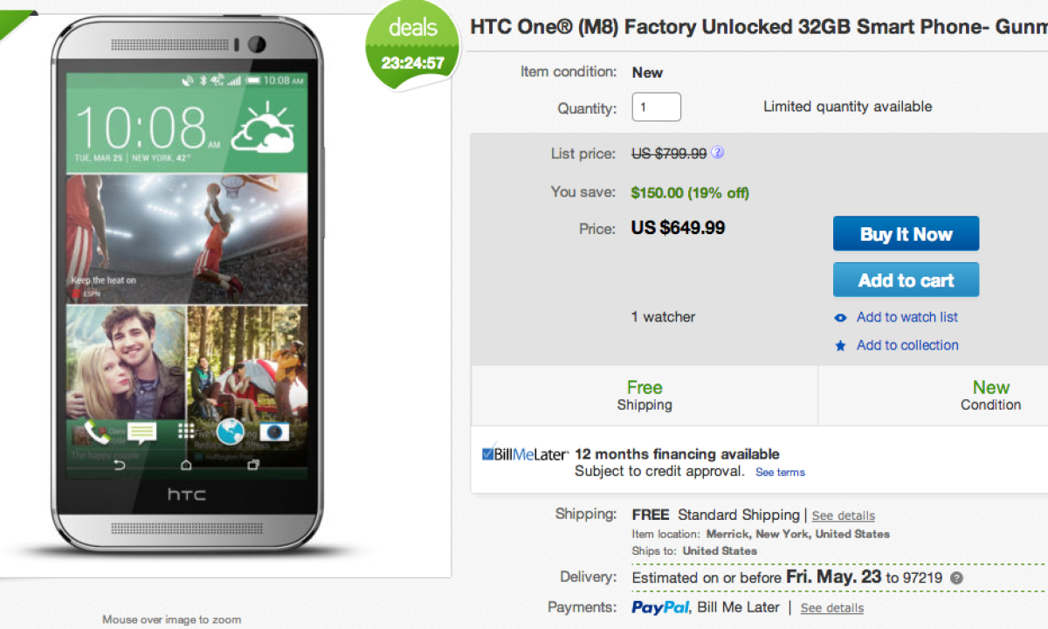Image resolution: width=1048 pixels, height=629 pixels.
Task: Click the List price help question mark icon
Action: [x=717, y=153]
